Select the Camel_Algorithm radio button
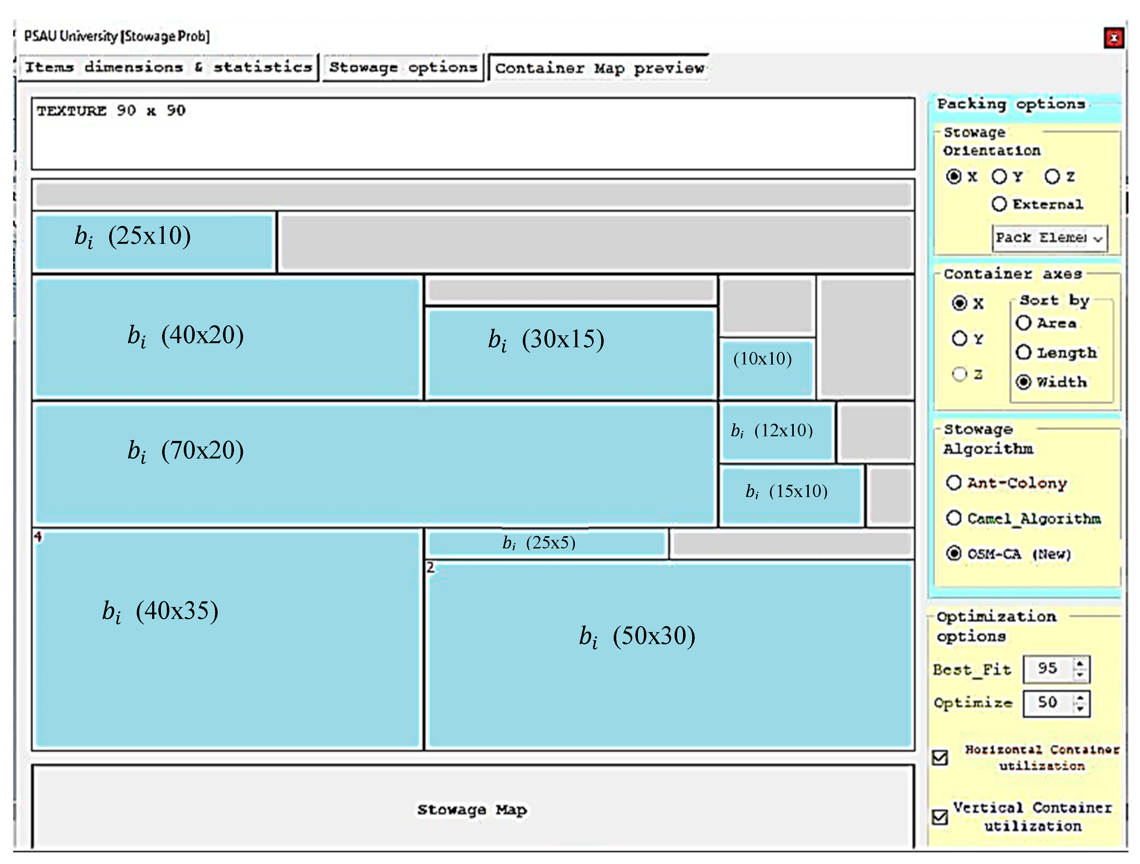This screenshot has height=864, width=1140. [954, 518]
